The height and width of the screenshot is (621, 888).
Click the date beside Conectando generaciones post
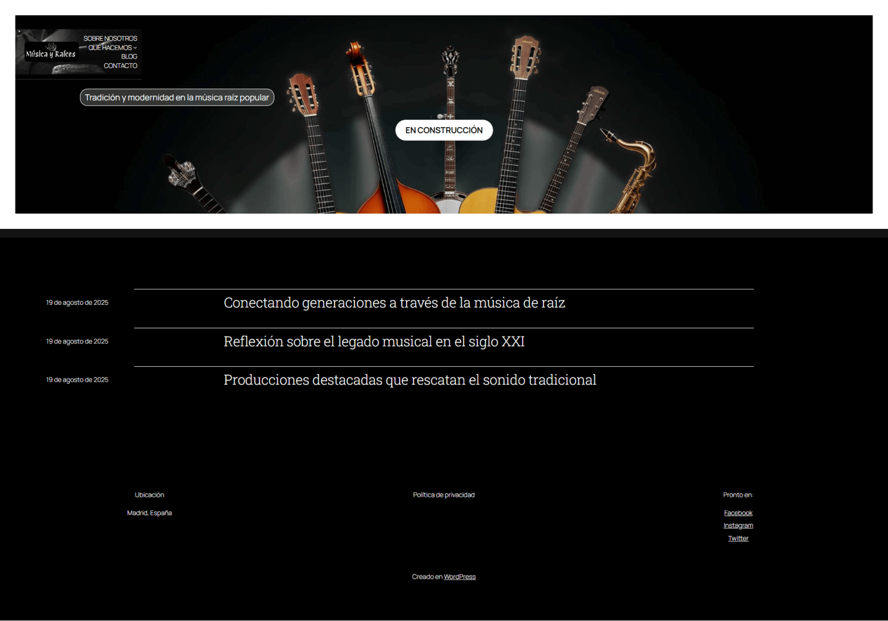click(77, 302)
